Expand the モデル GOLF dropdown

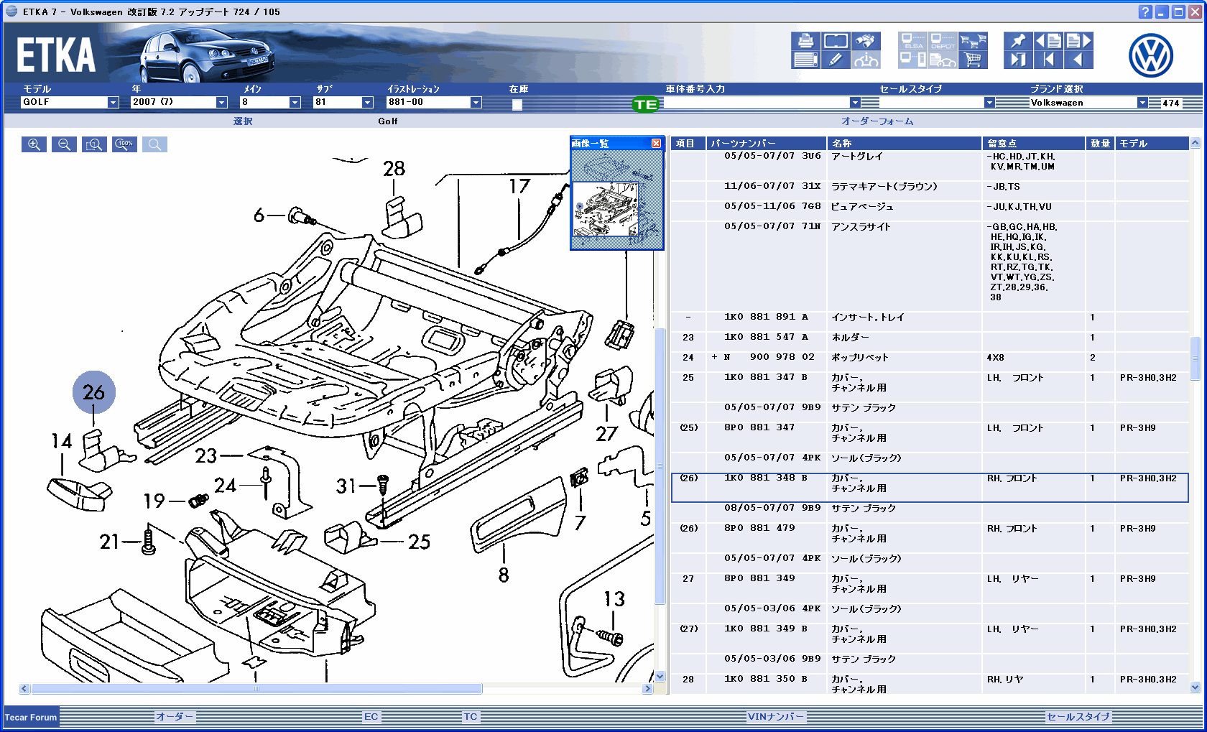pos(113,103)
